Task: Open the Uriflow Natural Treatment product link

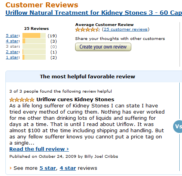Action: [x=94, y=13]
